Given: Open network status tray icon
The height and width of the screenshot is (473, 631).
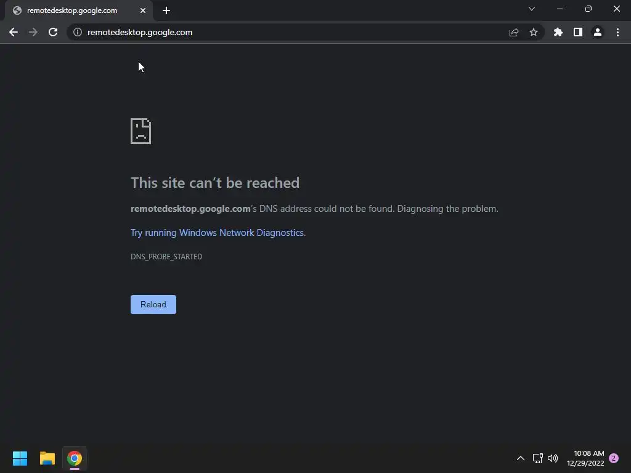Looking at the screenshot, I should pyautogui.click(x=537, y=458).
